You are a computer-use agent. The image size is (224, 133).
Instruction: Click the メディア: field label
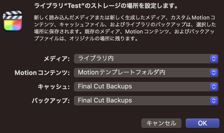tap(57, 59)
